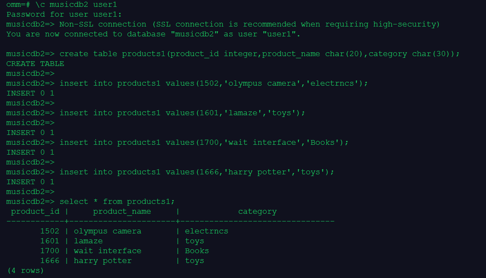Select the "Books" category cell

coord(197,251)
